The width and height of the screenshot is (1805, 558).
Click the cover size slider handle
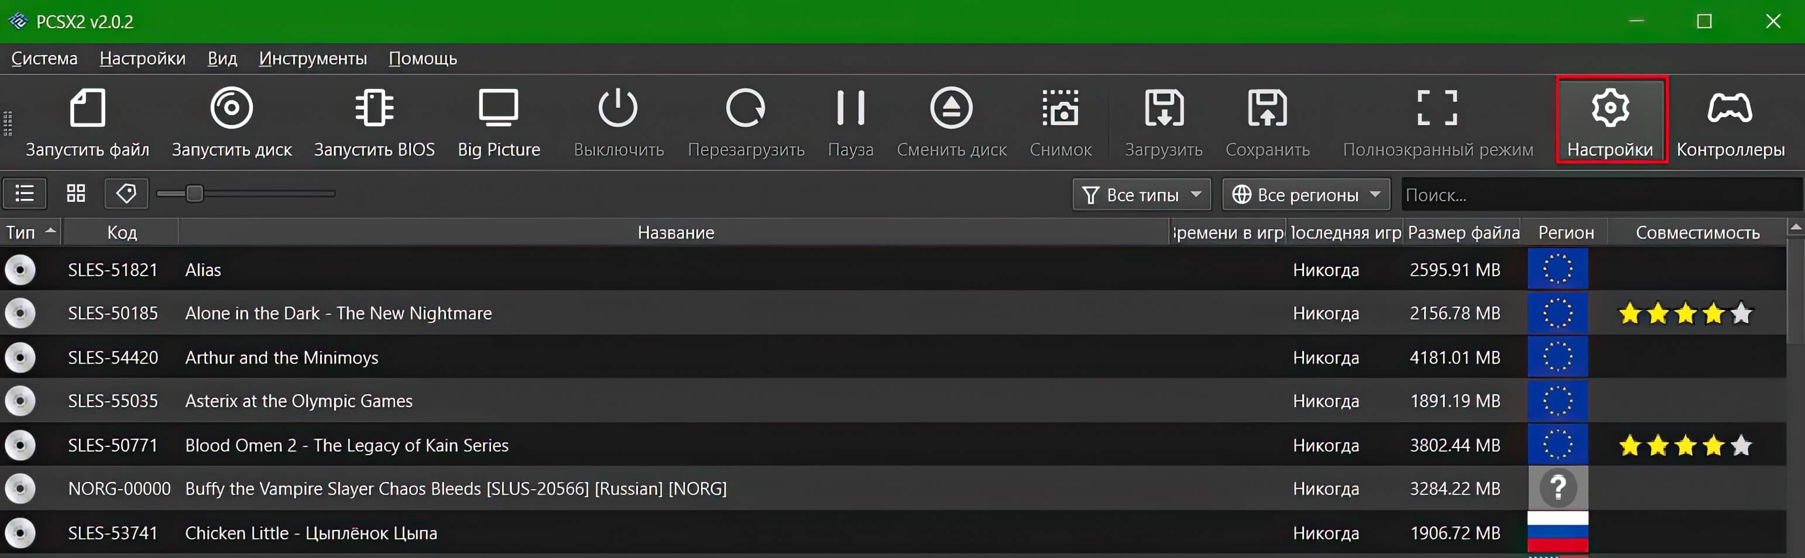(x=195, y=193)
